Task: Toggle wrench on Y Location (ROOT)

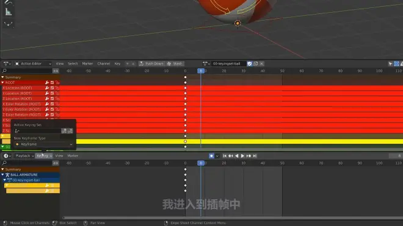Action: (47, 93)
